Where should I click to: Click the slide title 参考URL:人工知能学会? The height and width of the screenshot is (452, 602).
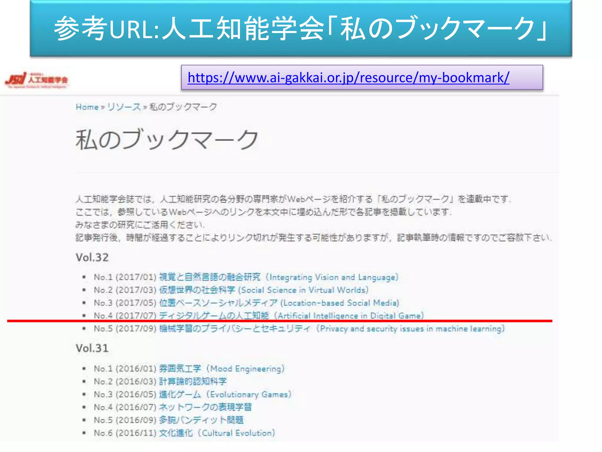[x=300, y=29]
